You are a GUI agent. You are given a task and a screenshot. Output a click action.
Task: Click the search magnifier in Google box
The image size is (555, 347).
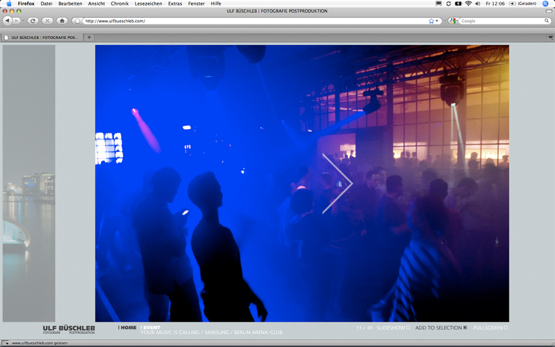(547, 21)
